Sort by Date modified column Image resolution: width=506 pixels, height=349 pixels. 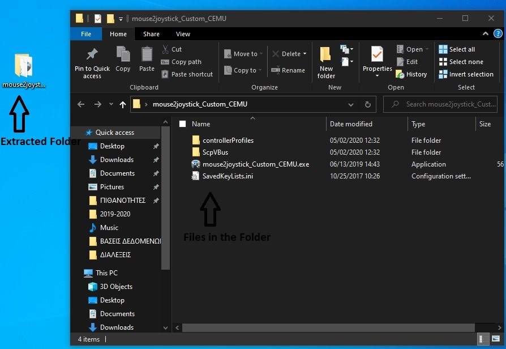[x=351, y=124]
